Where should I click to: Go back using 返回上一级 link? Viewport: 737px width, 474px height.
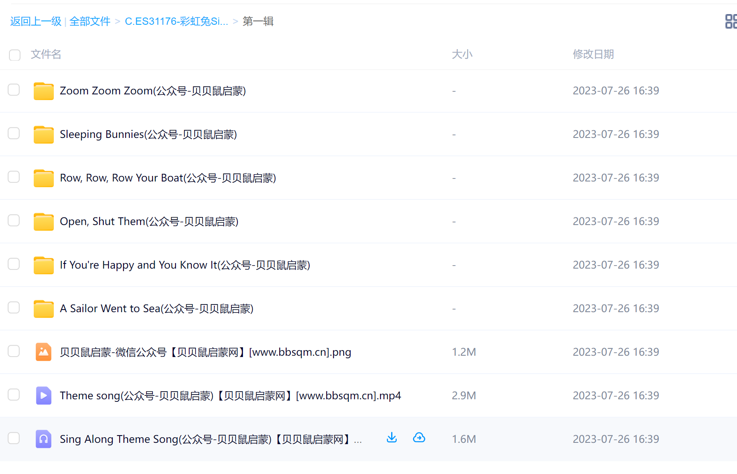(x=36, y=21)
